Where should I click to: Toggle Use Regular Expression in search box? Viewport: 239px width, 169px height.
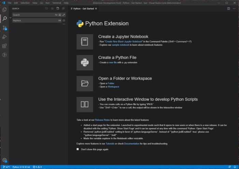[64, 15]
